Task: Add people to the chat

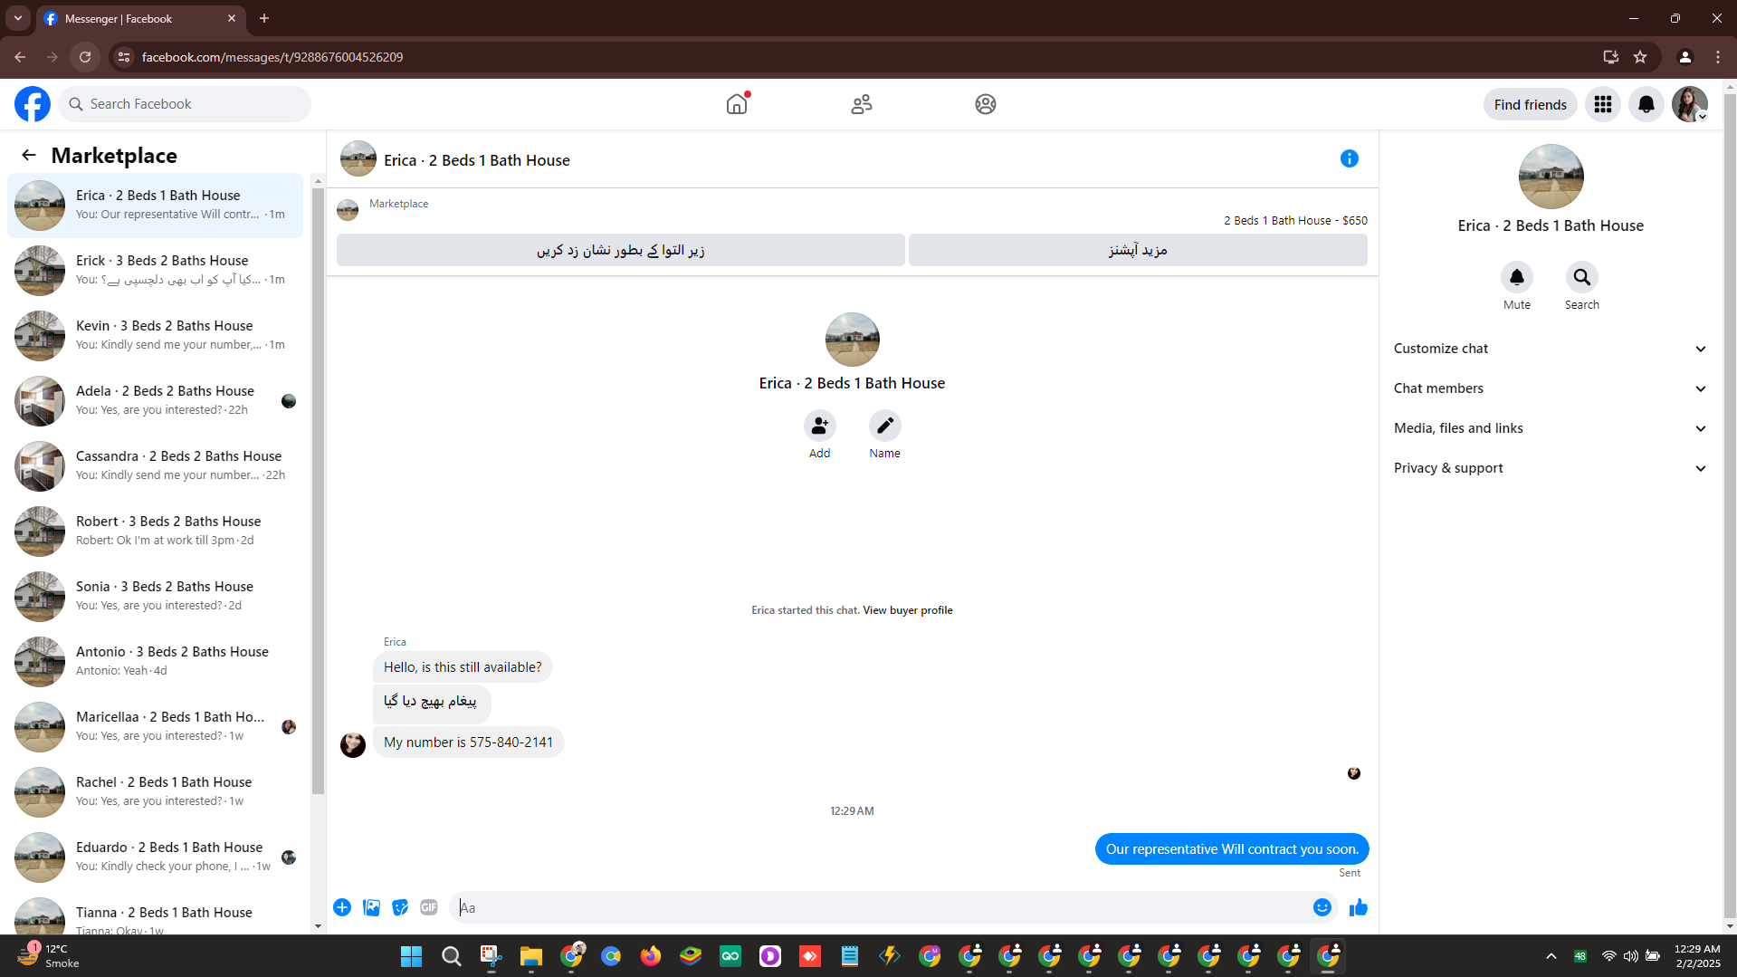Action: point(820,426)
